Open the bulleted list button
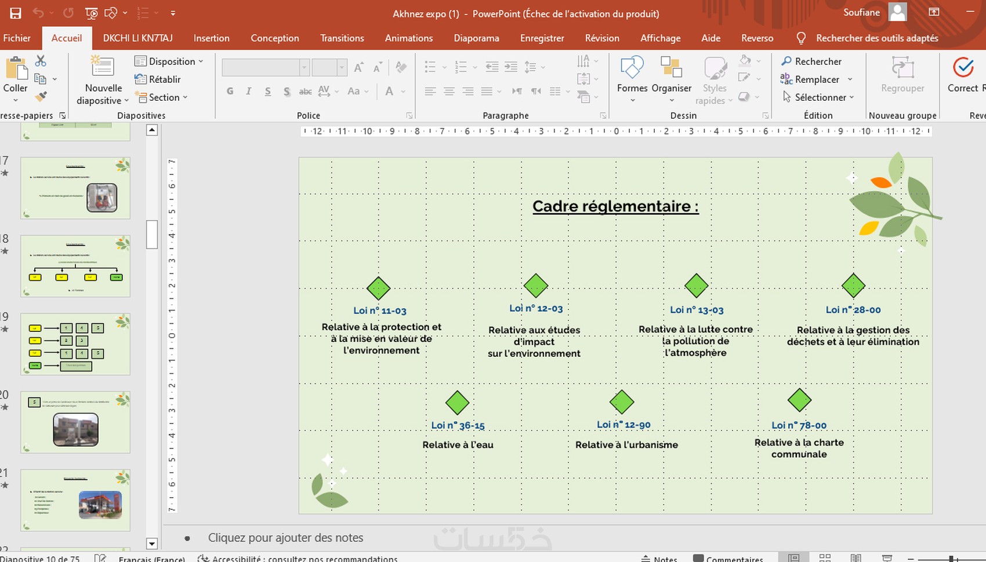Screen dimensions: 986x562 click(x=430, y=67)
